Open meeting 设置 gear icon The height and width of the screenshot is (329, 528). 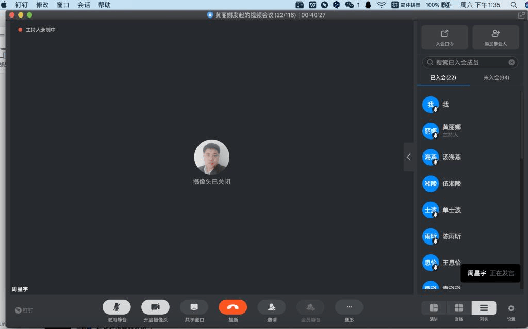[x=511, y=308]
